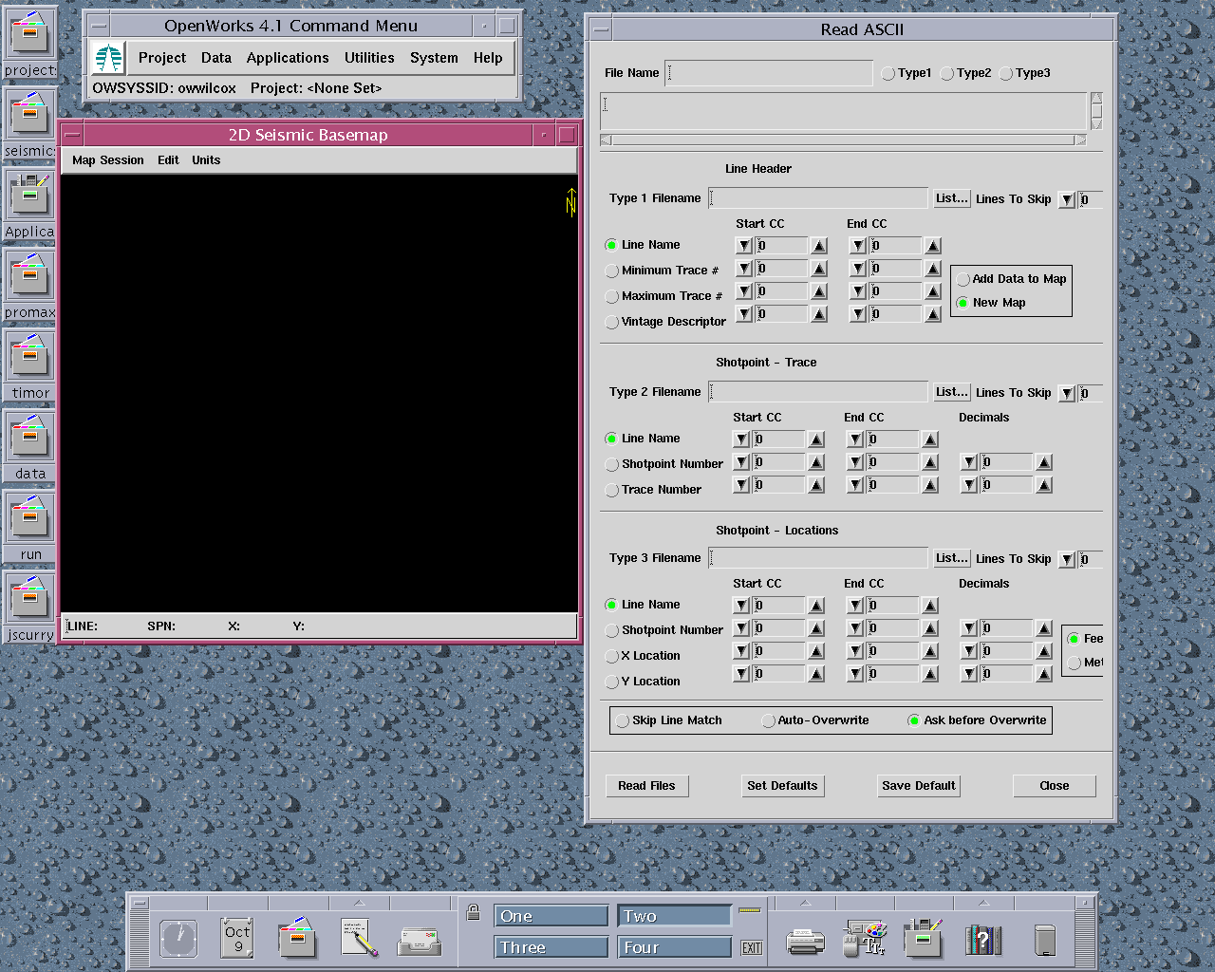
Task: Click the File Name input field
Action: (x=769, y=73)
